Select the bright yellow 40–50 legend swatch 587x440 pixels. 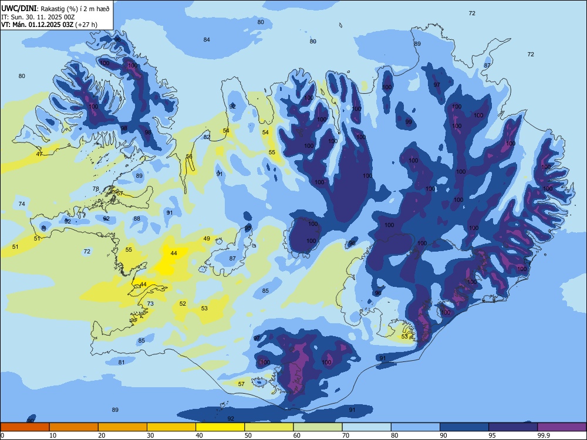[x=220, y=427]
